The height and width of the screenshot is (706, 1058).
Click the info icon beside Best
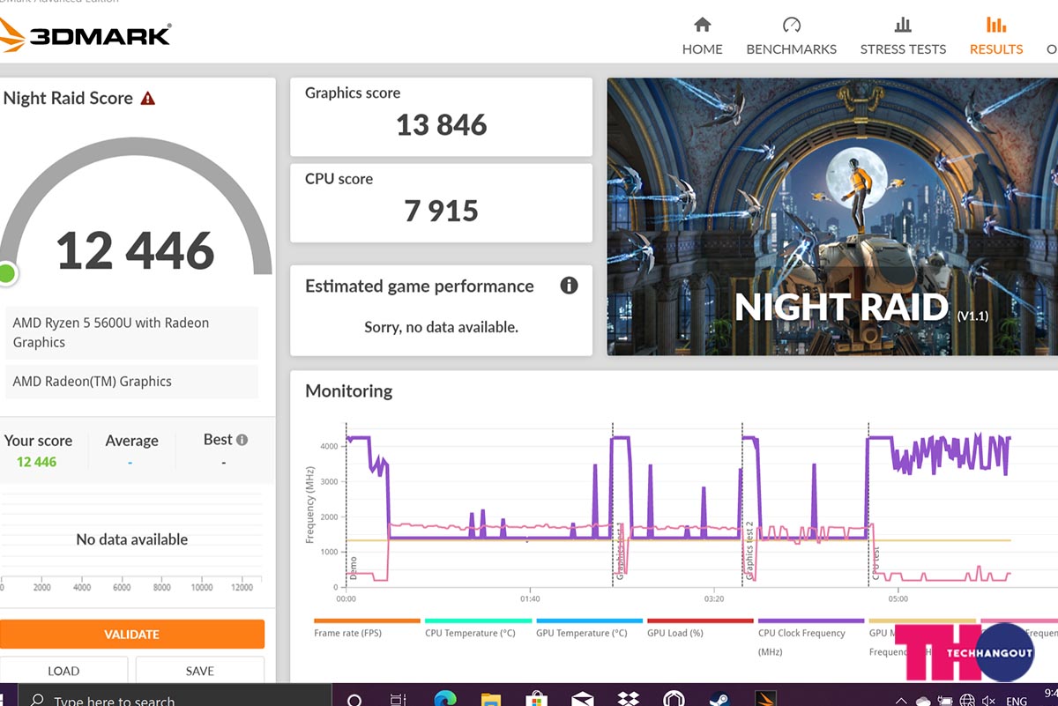[x=242, y=440]
